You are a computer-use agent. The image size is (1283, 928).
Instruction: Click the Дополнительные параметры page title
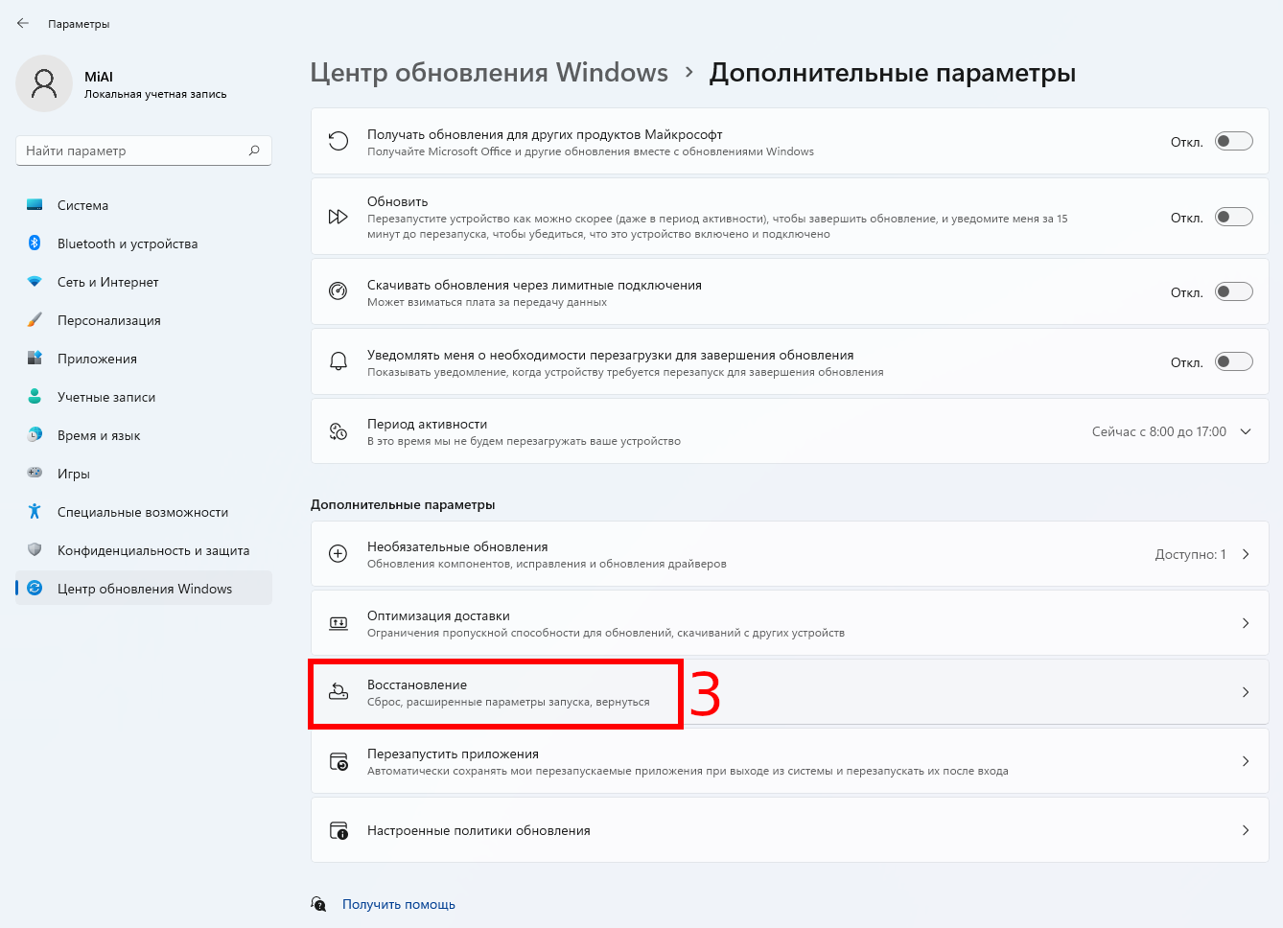coord(893,73)
